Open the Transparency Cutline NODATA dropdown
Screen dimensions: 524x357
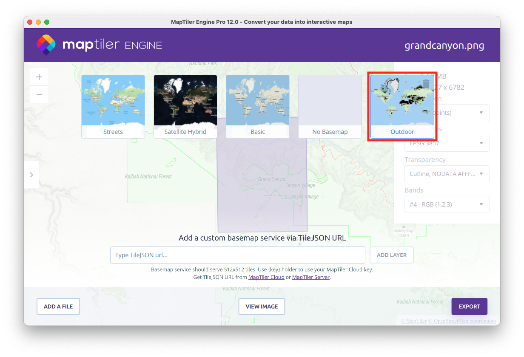click(447, 174)
